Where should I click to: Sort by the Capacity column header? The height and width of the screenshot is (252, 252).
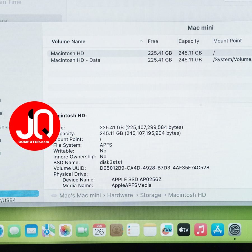pos(189,41)
